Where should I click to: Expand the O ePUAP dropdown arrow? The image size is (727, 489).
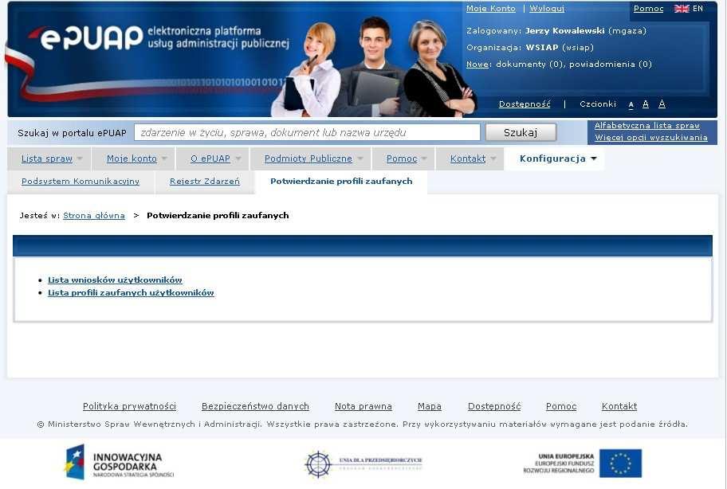pos(238,158)
